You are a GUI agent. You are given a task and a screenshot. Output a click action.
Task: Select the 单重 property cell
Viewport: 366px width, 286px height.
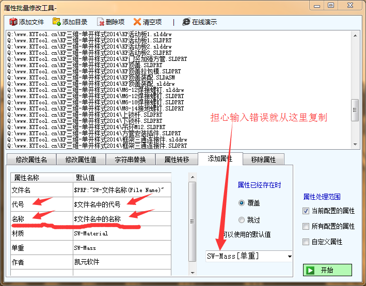[x=42, y=248]
